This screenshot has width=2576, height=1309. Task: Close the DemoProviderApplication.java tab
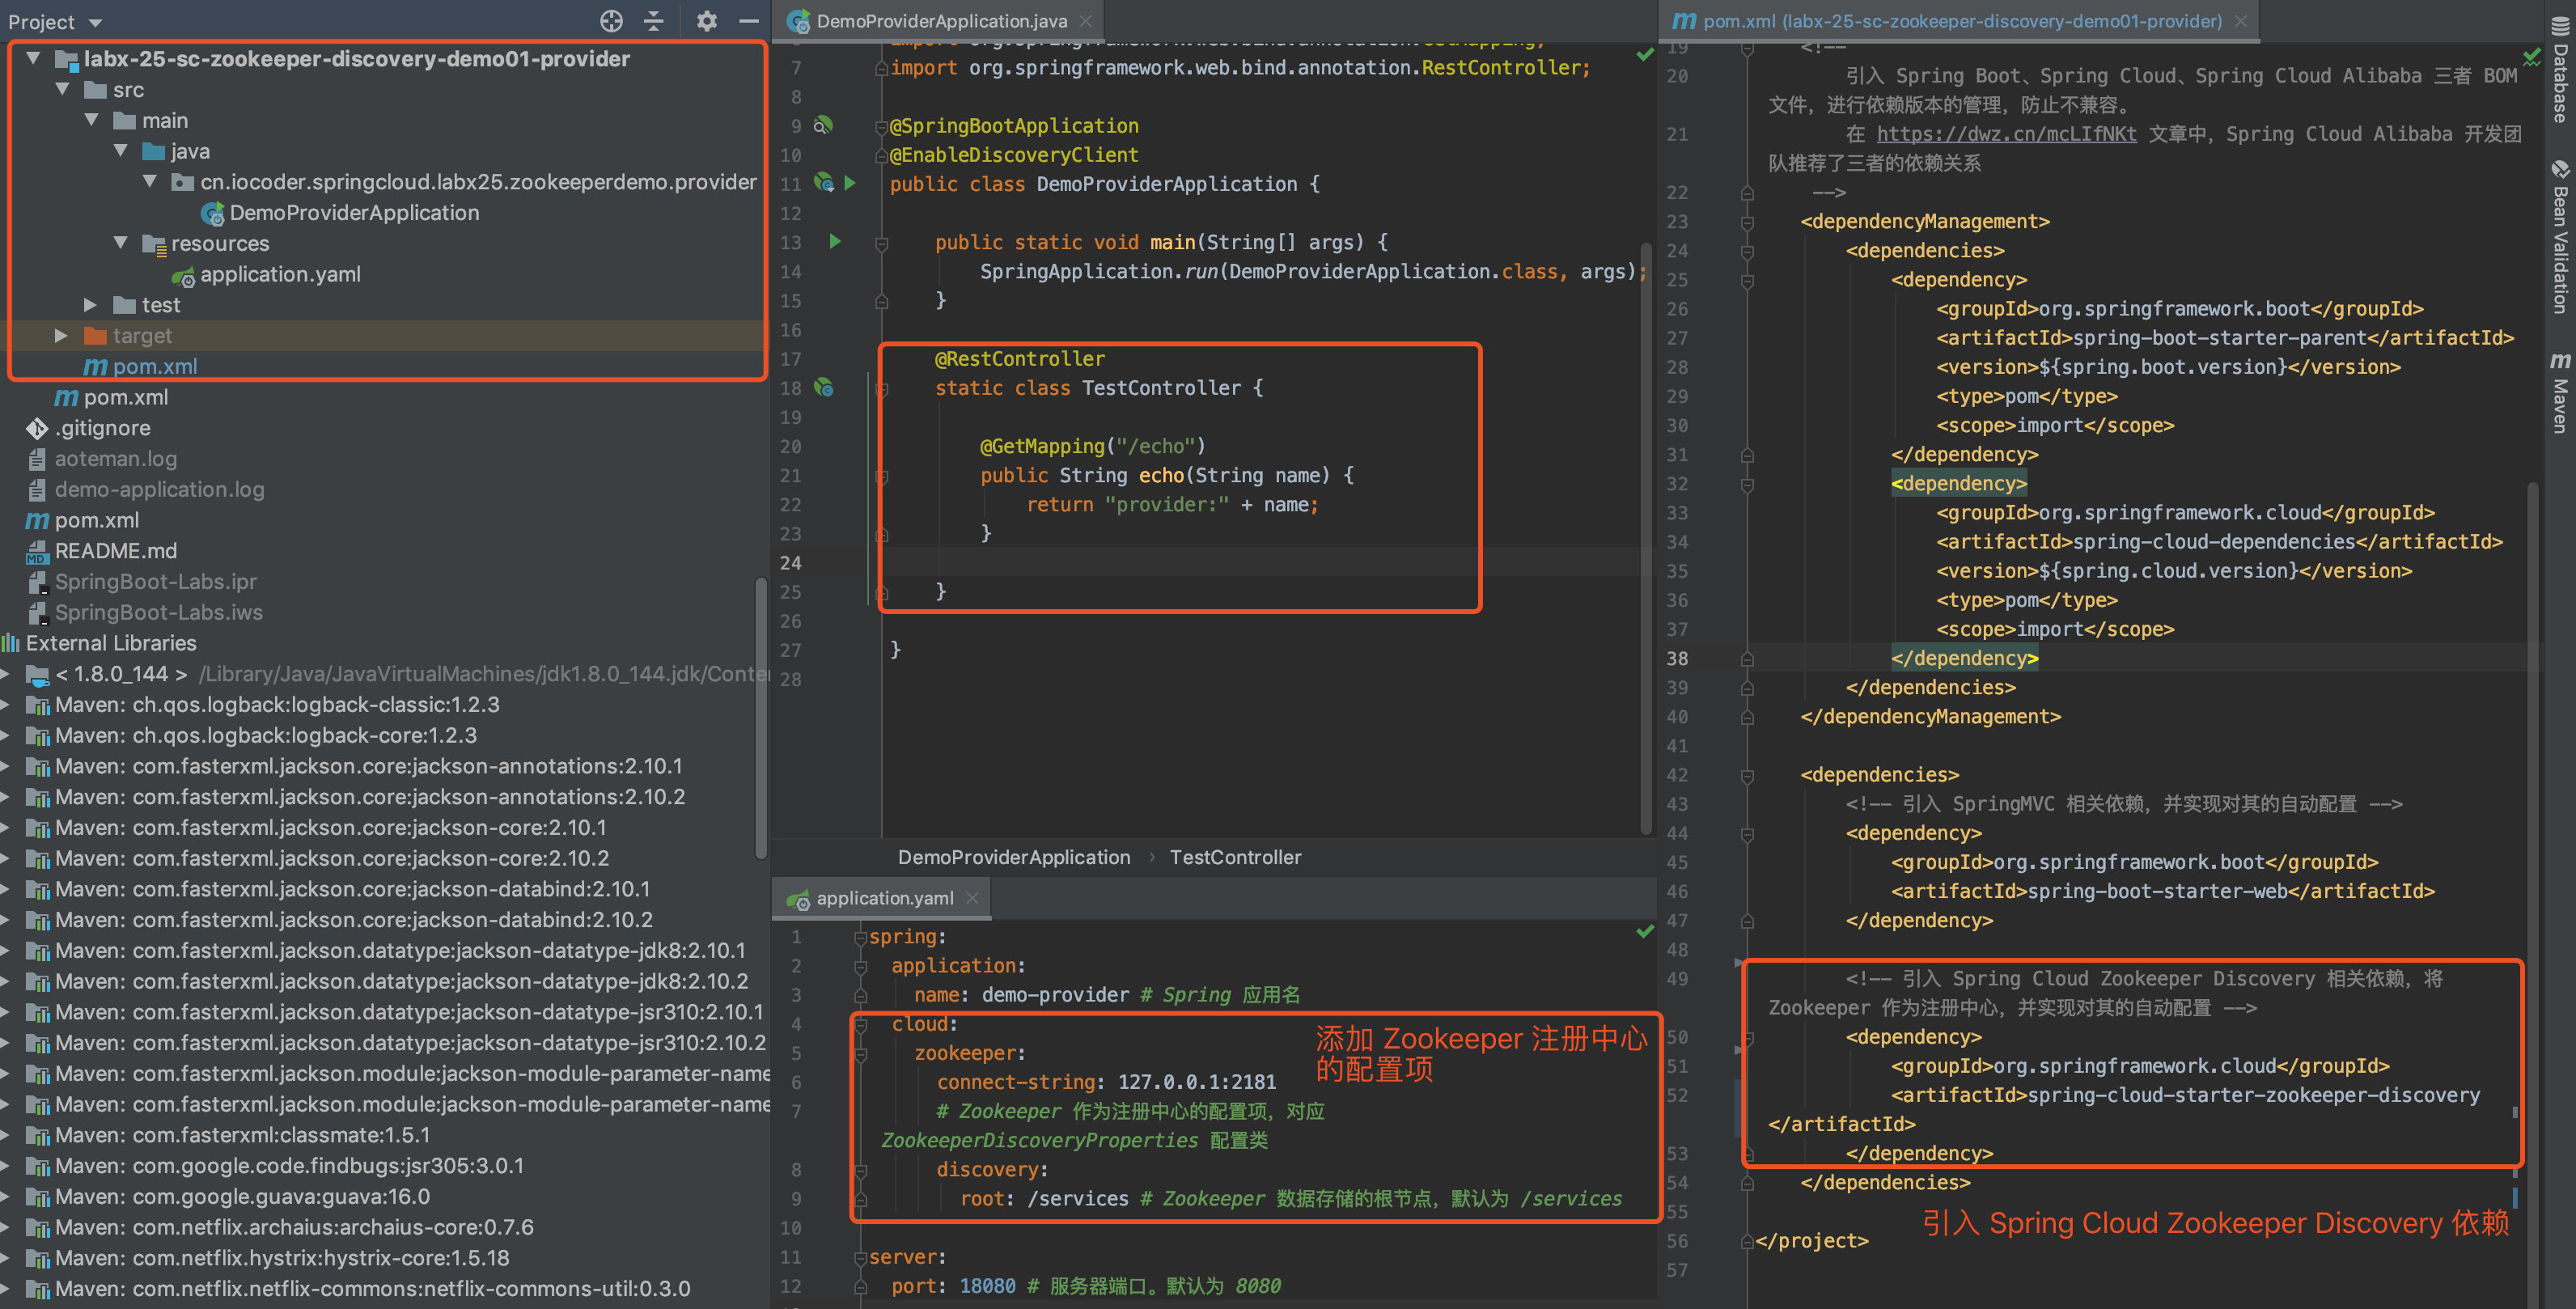(x=1086, y=21)
